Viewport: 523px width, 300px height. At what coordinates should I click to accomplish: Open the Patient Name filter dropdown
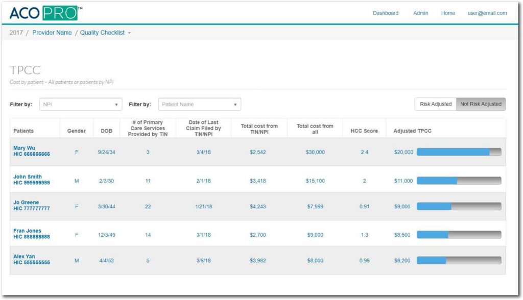point(199,105)
